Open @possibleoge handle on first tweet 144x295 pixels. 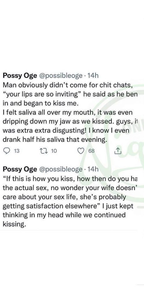(x=60, y=76)
